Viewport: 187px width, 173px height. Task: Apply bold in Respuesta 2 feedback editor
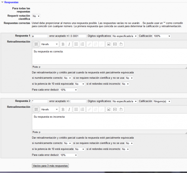pyautogui.click(x=63, y=109)
